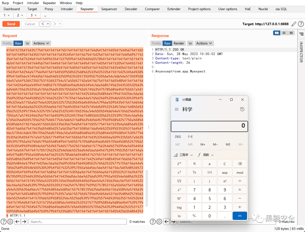The height and width of the screenshot is (232, 305).
Task: Close Repeater sub-tab 3
Action: [36, 15]
